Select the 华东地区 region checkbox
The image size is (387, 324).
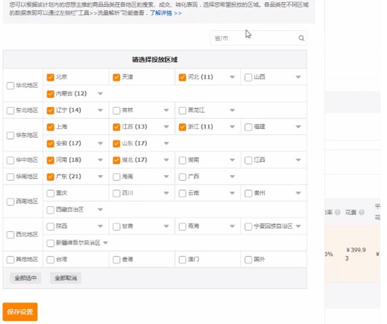[10, 135]
